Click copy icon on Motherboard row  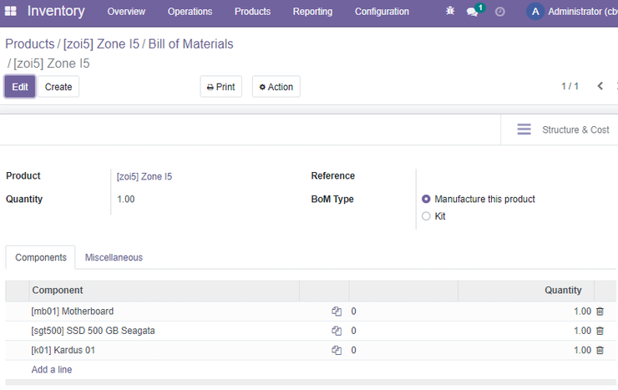click(337, 311)
